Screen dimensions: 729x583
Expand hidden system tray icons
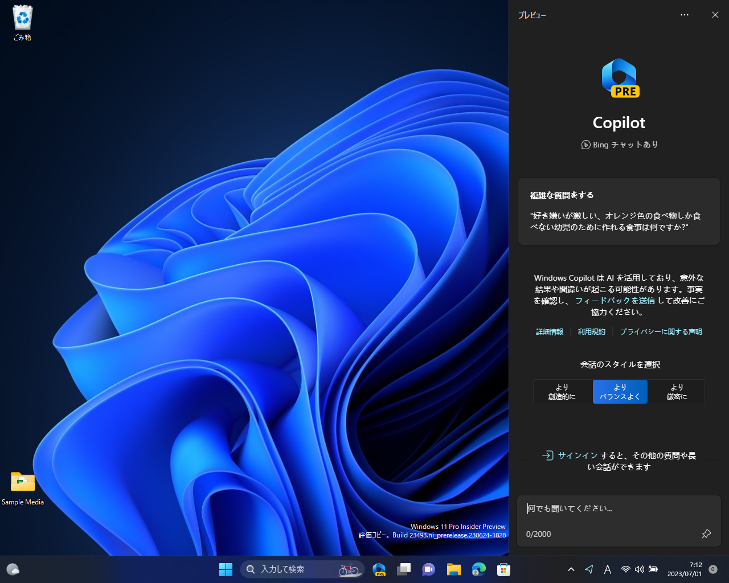click(x=571, y=569)
